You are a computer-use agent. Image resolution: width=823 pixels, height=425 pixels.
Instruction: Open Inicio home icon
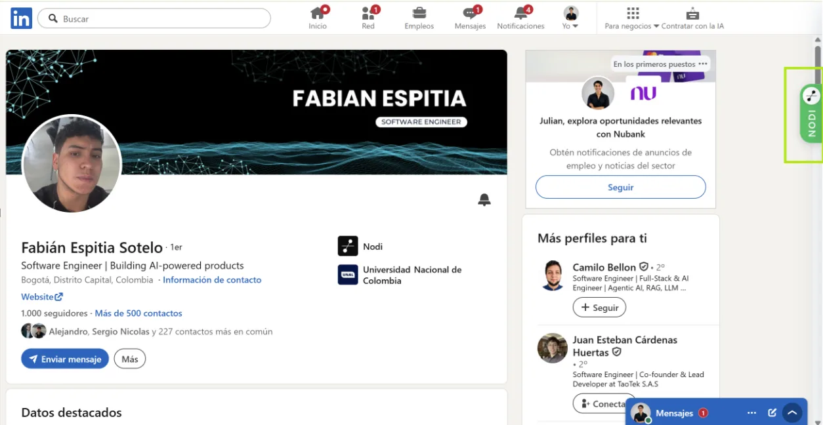318,18
